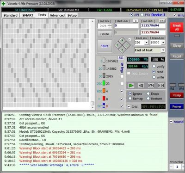Click the red Break All button
Image resolution: width=185 pixels, height=173 pixels.
pos(177,27)
